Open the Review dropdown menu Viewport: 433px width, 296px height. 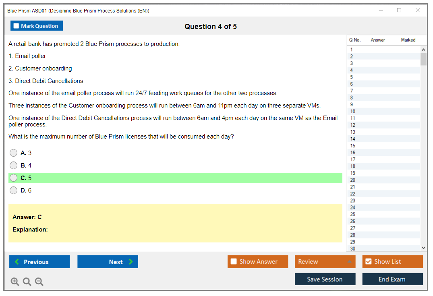tap(325, 262)
